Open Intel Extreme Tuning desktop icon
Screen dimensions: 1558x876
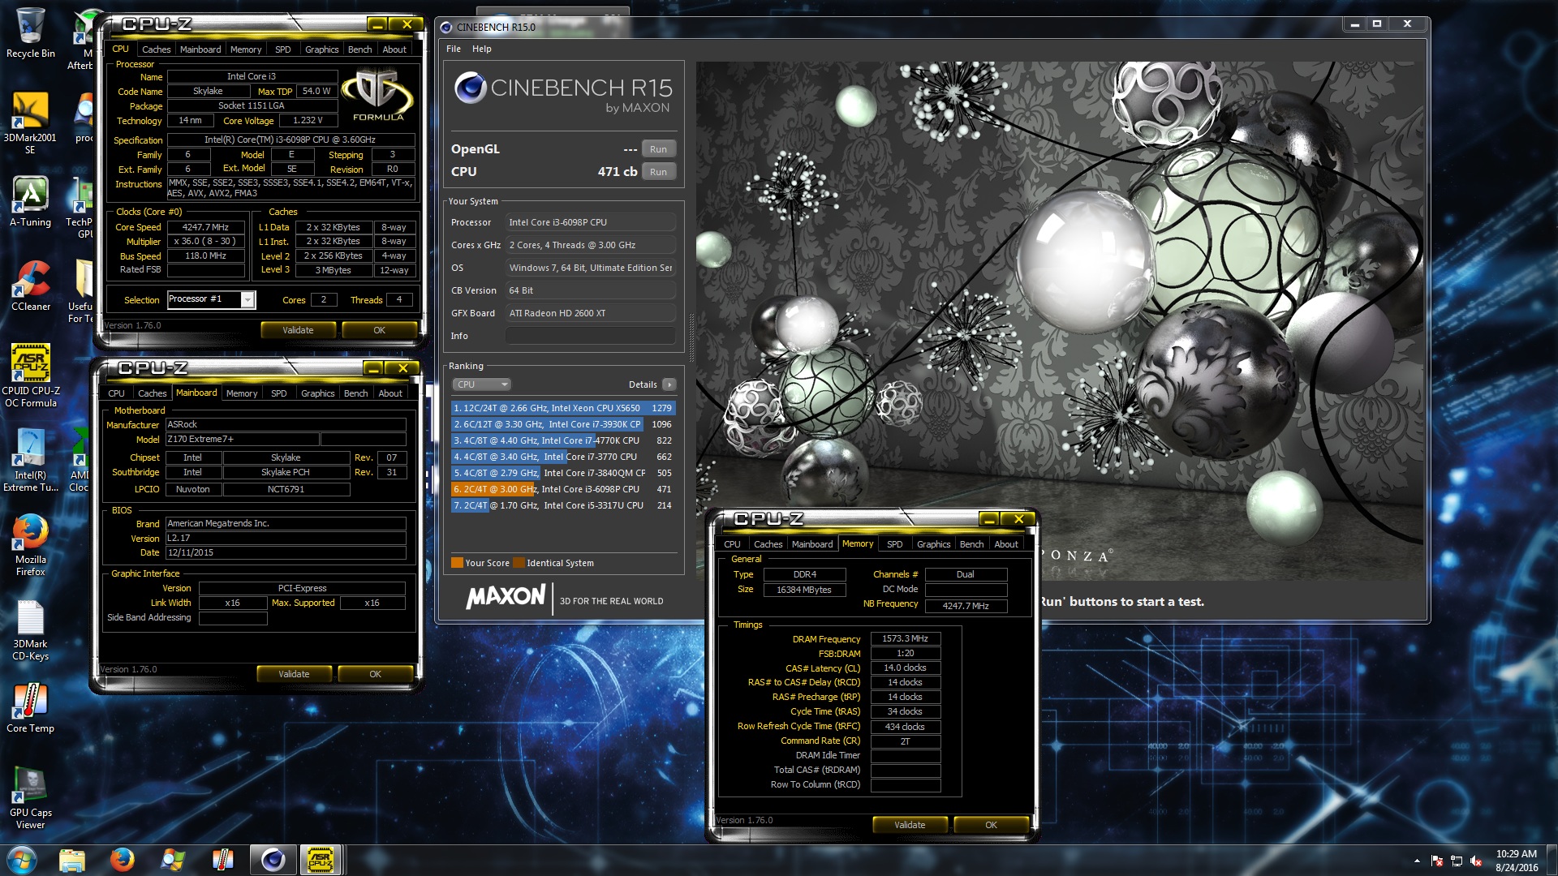coord(30,461)
